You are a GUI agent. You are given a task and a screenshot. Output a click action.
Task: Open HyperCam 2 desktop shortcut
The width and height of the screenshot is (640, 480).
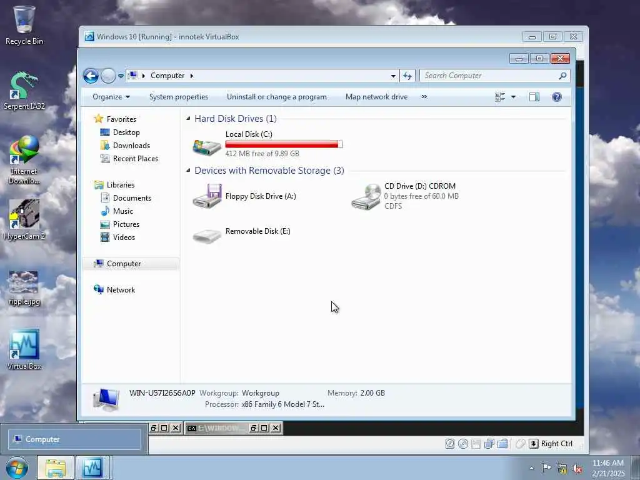[24, 219]
